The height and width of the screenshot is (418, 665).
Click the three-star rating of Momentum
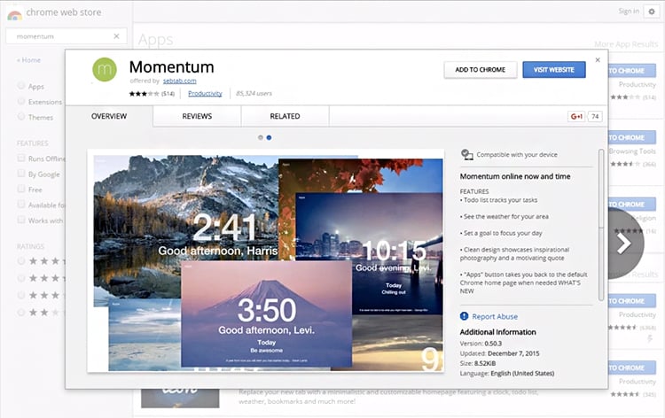[145, 94]
